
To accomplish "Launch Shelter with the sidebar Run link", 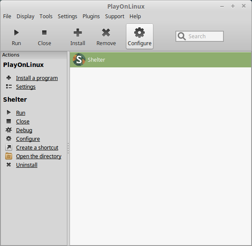I will click(20, 113).
